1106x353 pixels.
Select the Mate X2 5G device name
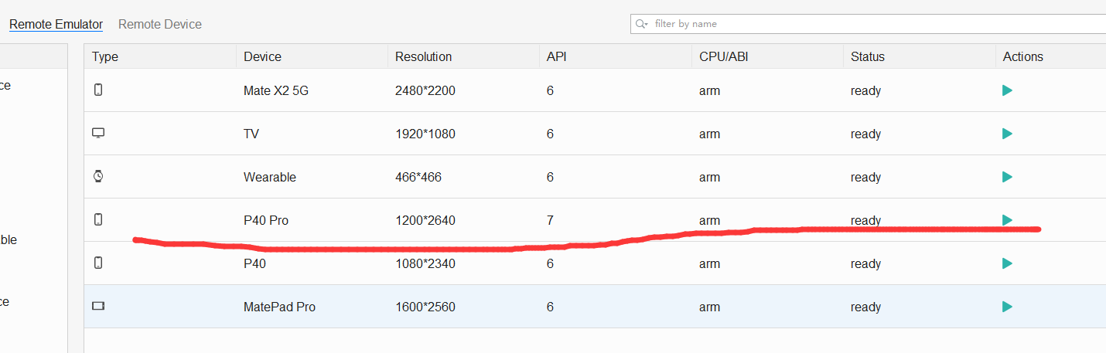[x=276, y=90]
